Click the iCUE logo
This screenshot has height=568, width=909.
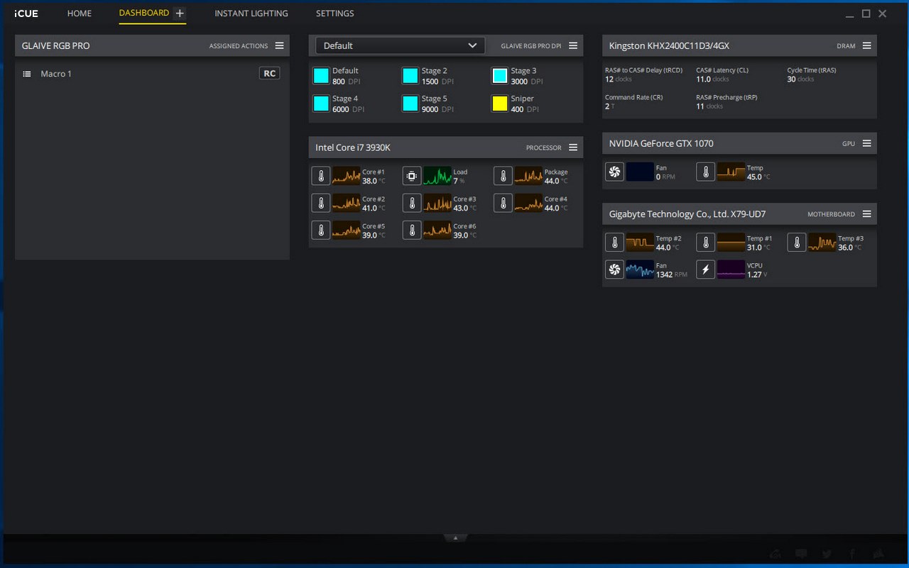point(26,13)
